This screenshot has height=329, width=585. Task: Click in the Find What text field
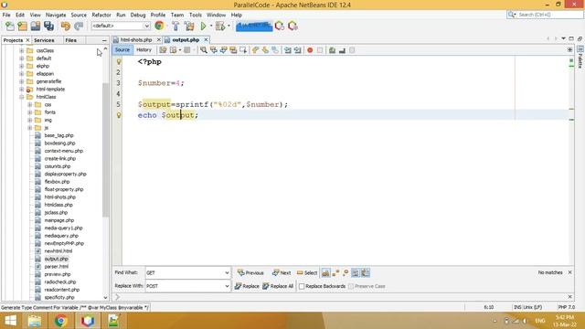click(x=185, y=273)
